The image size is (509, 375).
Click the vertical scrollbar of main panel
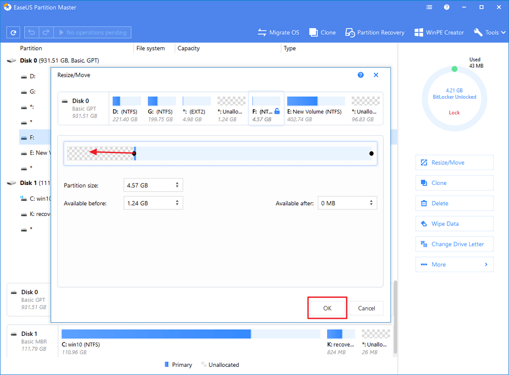(x=395, y=317)
